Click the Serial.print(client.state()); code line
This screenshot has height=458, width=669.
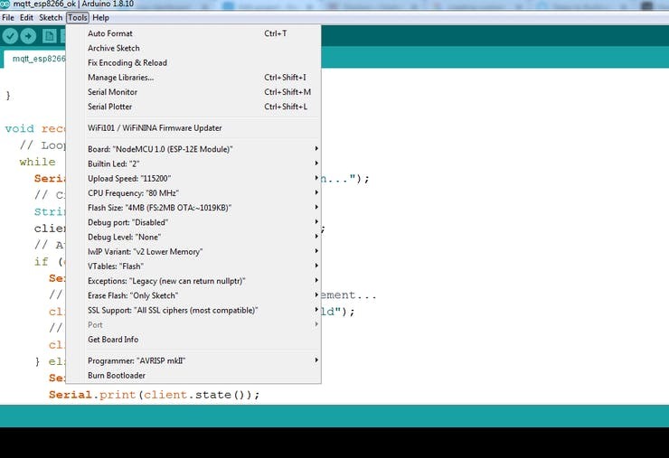tap(154, 395)
